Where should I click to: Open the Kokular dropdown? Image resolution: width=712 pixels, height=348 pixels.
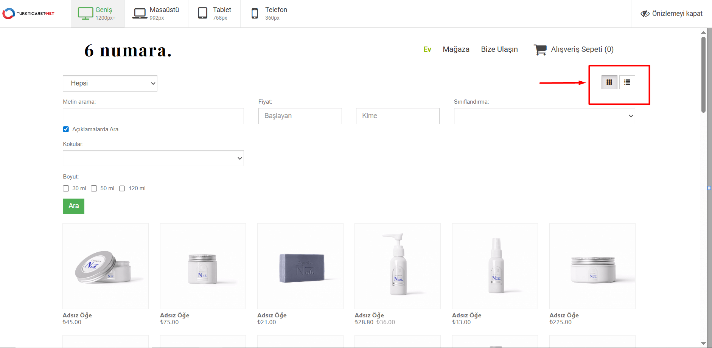pyautogui.click(x=153, y=158)
